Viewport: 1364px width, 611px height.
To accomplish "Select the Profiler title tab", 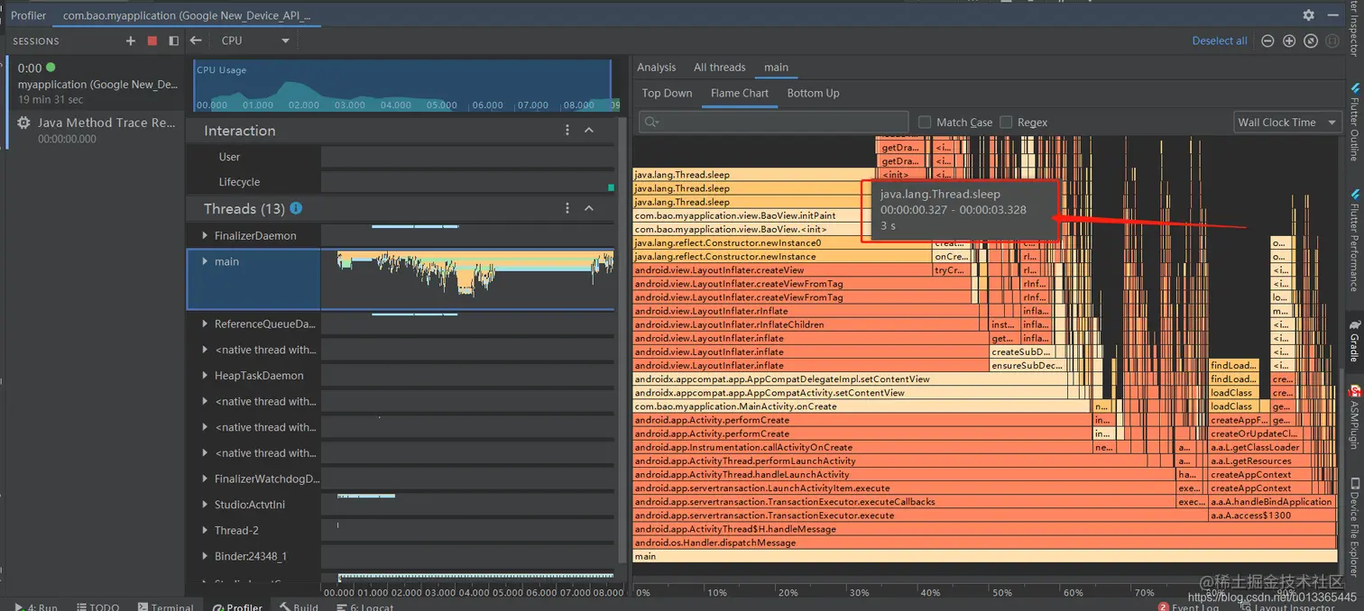I will [28, 15].
